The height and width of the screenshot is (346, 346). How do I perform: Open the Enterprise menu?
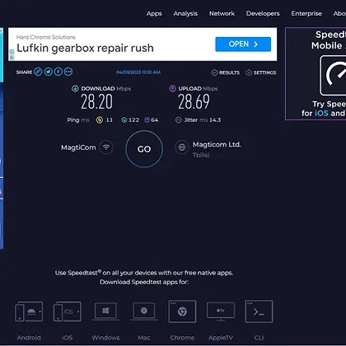click(x=306, y=13)
